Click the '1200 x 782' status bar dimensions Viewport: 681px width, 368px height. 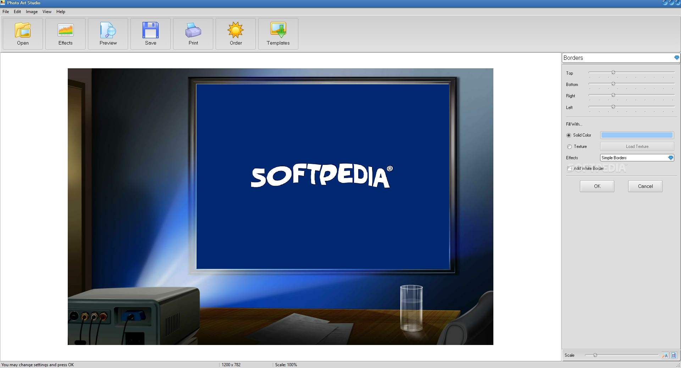[231, 365]
